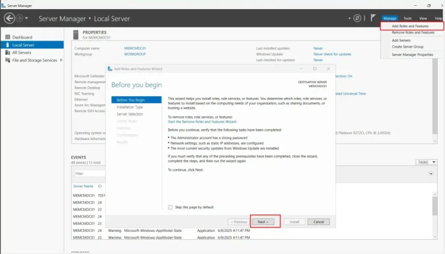Click the Server Manager title bar icon
Screen dimensions: 445x254
(3, 5)
